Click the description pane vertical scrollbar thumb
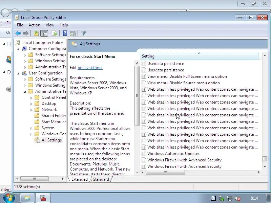Screen dimensions: 271x203 click(137, 96)
